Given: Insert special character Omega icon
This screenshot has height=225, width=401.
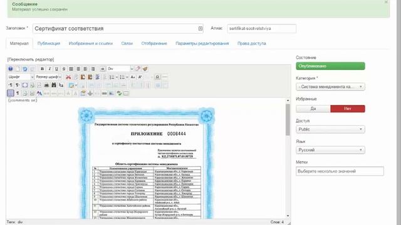Looking at the screenshot, I should point(157,77).
